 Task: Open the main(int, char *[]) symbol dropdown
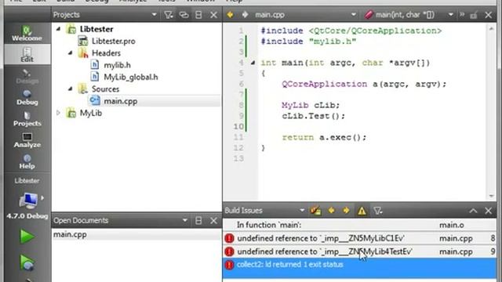coord(451,15)
